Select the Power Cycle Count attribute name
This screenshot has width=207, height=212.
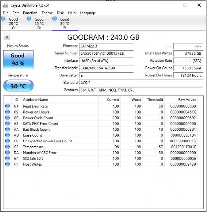(x=38, y=118)
